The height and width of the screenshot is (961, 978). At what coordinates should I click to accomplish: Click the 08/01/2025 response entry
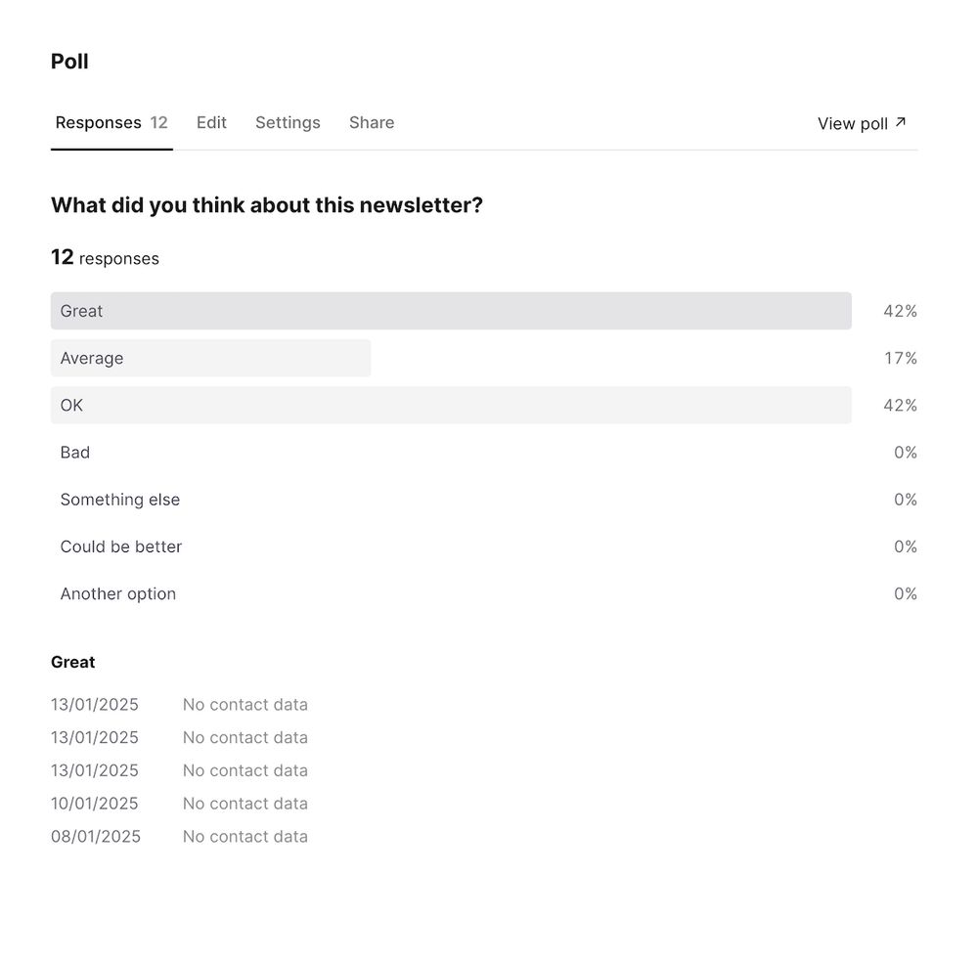click(96, 837)
